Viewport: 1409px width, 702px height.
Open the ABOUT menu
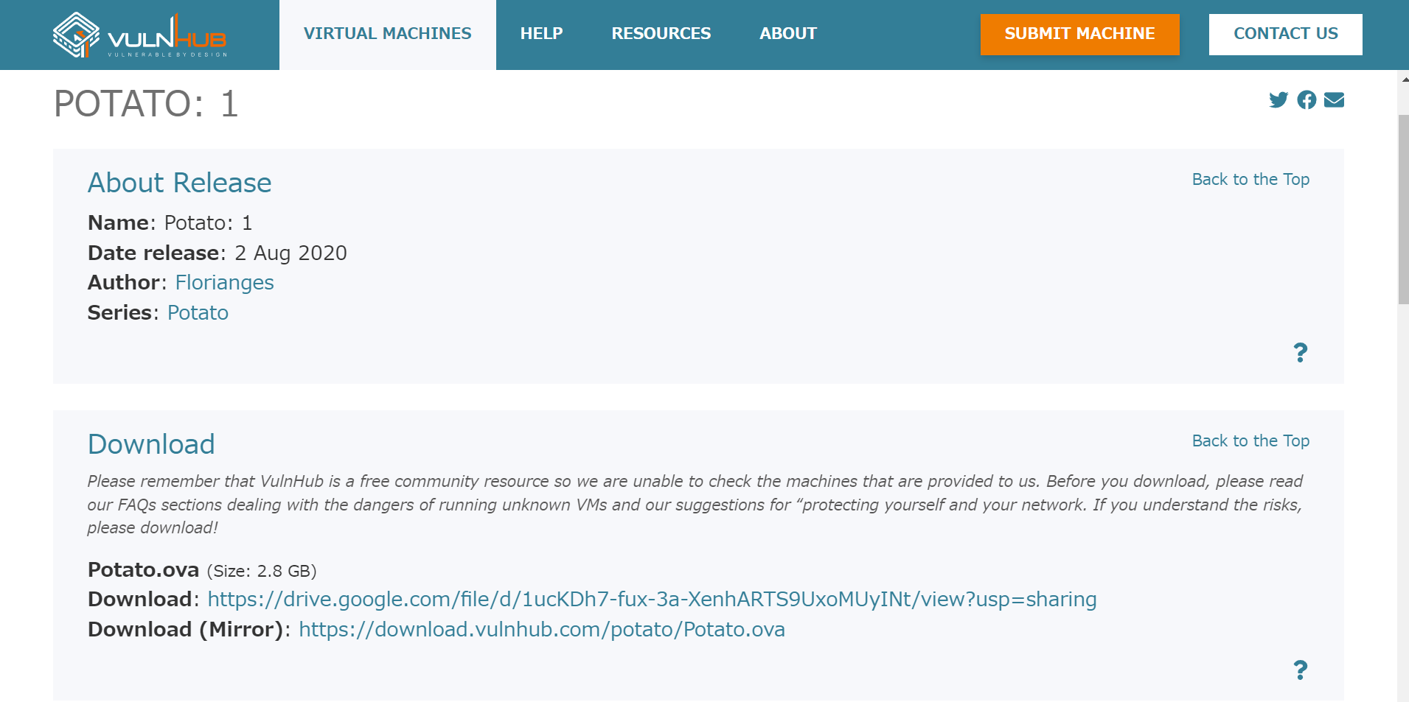coord(788,33)
